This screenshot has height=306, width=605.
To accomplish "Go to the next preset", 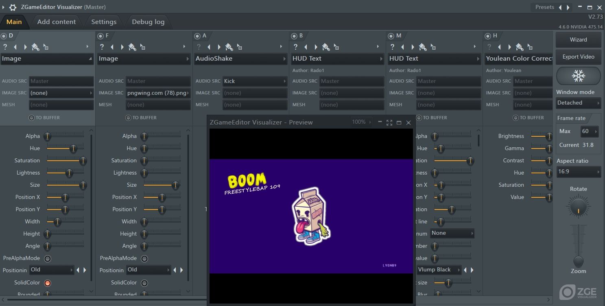I will [568, 7].
